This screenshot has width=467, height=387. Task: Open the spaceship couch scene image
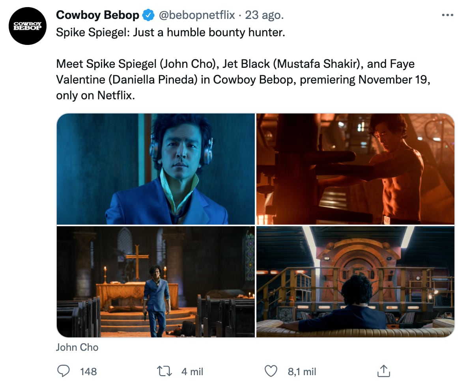pyautogui.click(x=355, y=281)
